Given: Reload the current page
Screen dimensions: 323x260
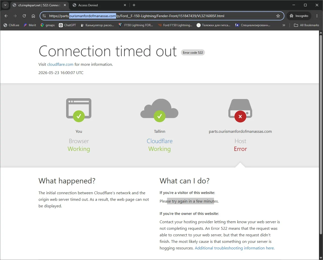Looking at the screenshot, I should coord(24,16).
